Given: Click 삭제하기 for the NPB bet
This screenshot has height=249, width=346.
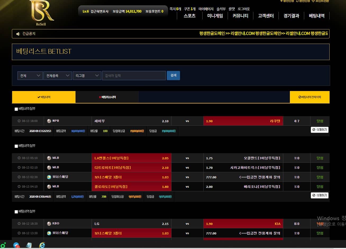Looking at the screenshot, I should (x=320, y=130).
